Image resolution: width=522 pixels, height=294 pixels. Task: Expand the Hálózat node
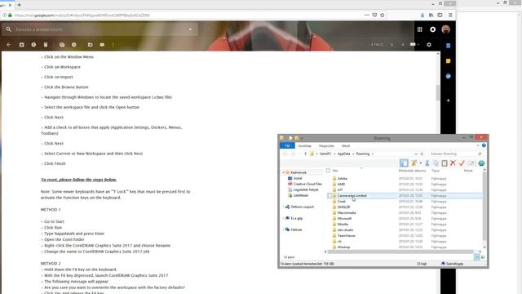tap(283, 229)
